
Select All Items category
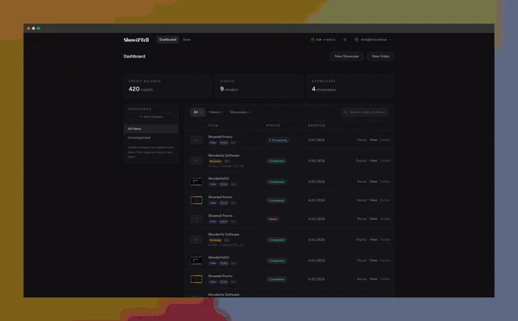[151, 129]
